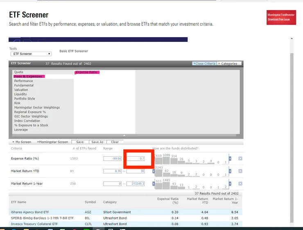This screenshot has height=230, width=303.
Task: Sort results by Category column
Action: click(x=110, y=202)
